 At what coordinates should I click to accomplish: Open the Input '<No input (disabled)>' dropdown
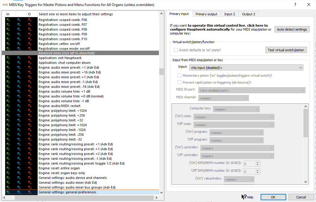click(246, 68)
